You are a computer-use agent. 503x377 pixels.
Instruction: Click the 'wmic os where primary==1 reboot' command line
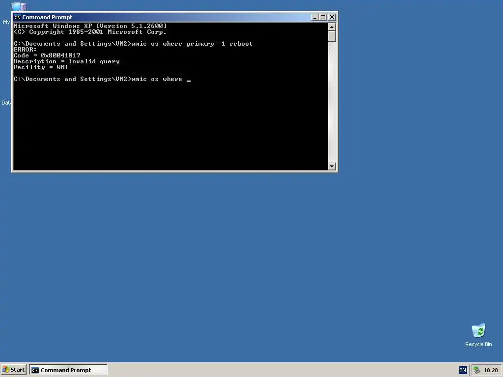[133, 44]
